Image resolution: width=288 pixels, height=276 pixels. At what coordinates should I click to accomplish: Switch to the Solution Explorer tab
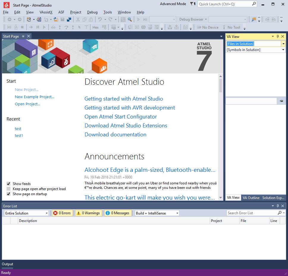(x=273, y=198)
